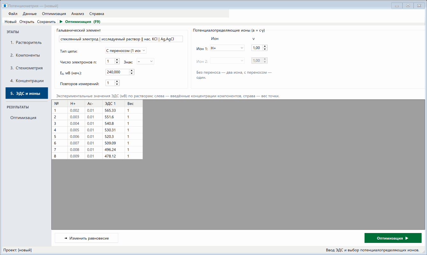427x255 pixels.
Task: Select ЭДС cell with value 565.33
Action: pos(113,110)
